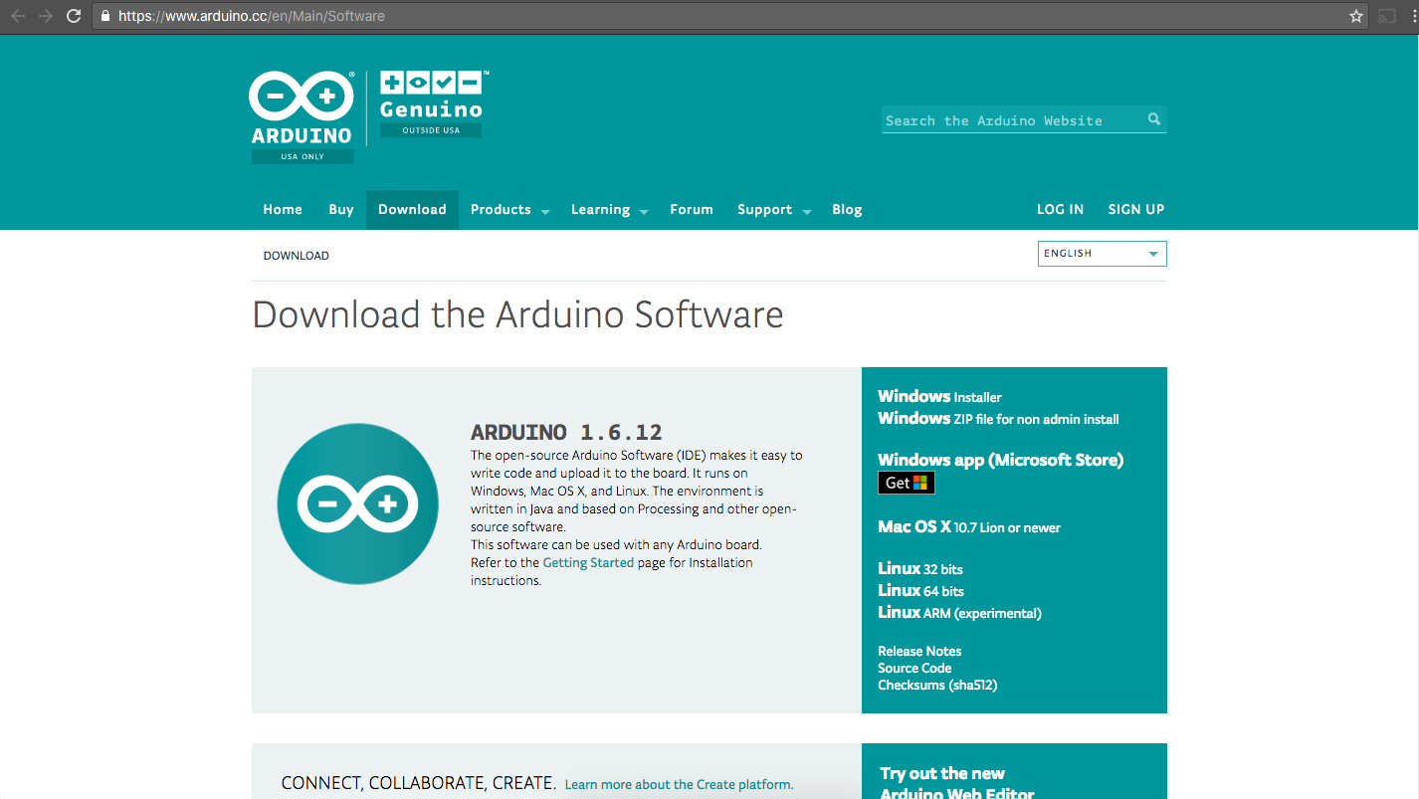The height and width of the screenshot is (799, 1419).
Task: Click the SIGN UP link
Action: (x=1136, y=210)
